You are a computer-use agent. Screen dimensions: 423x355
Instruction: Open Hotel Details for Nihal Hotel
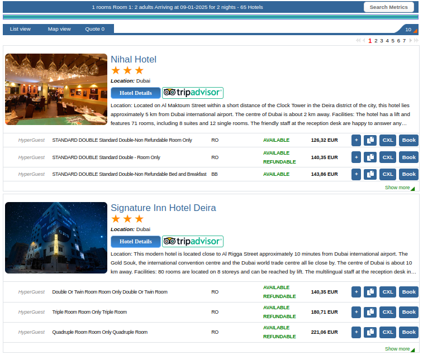(x=136, y=93)
